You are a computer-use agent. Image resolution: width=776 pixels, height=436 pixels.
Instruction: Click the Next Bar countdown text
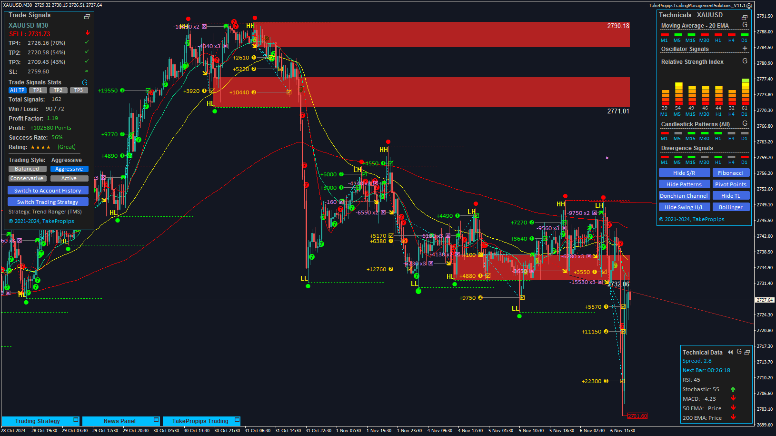706,370
